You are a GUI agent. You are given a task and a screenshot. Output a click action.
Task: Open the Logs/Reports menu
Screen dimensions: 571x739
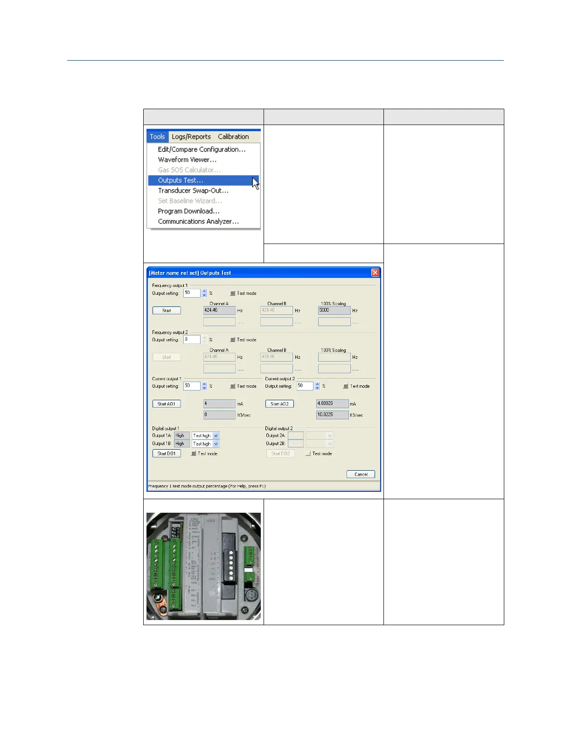pos(191,137)
